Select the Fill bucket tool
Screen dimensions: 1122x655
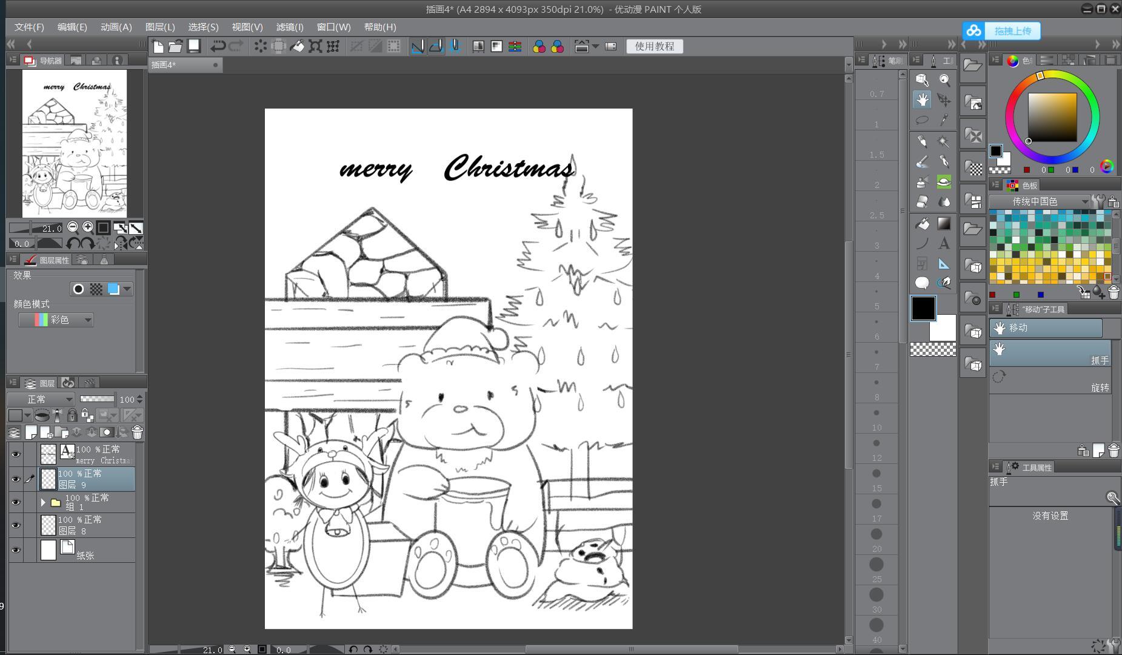click(922, 224)
